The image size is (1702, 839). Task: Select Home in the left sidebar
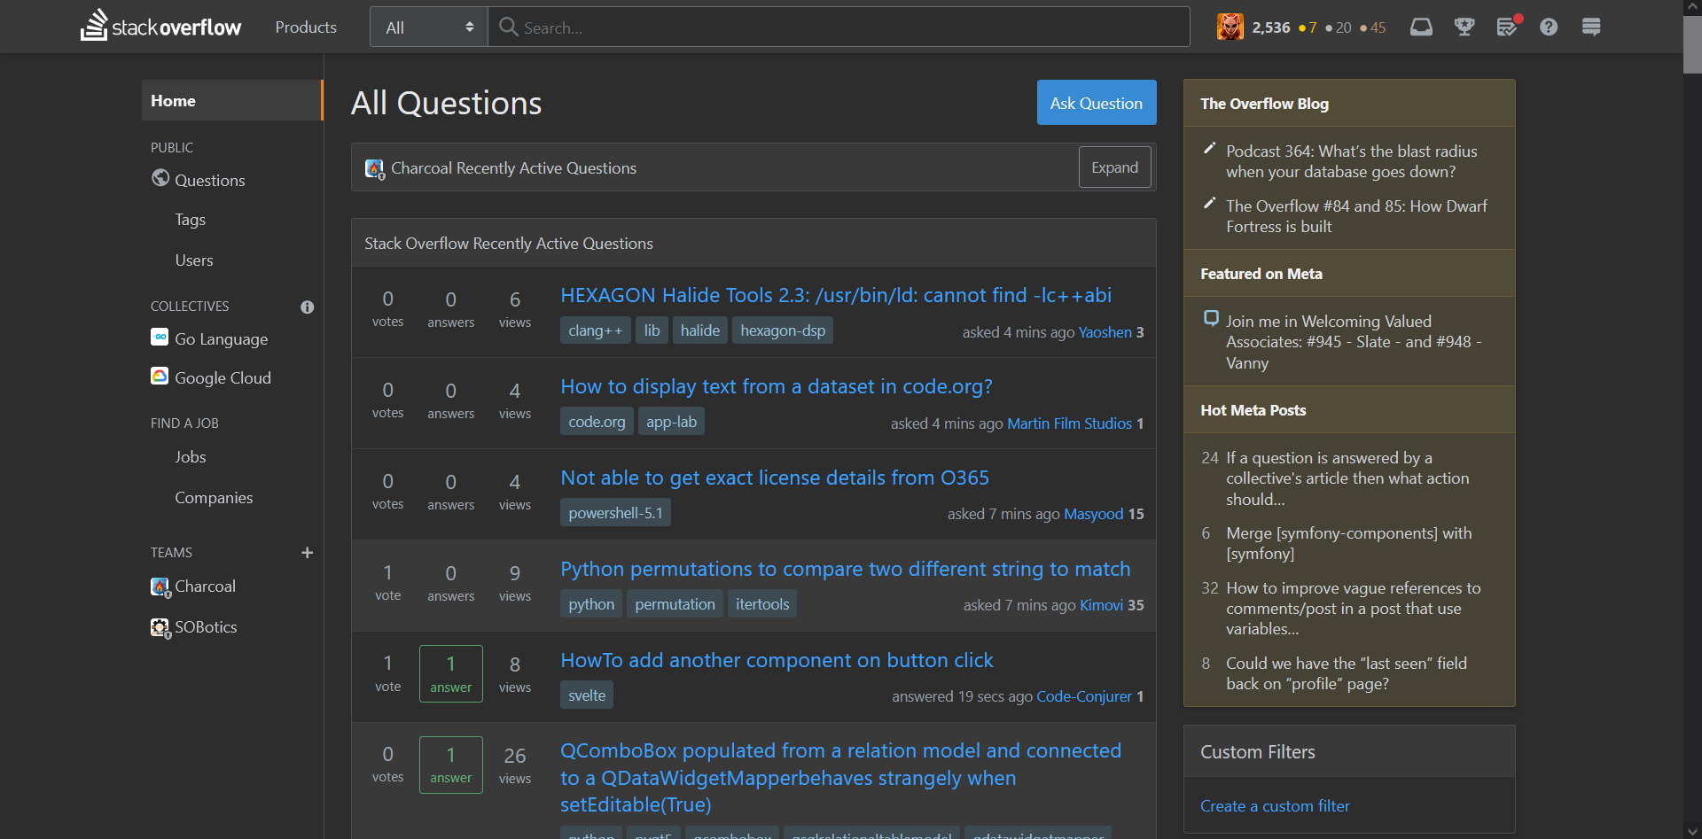[231, 100]
